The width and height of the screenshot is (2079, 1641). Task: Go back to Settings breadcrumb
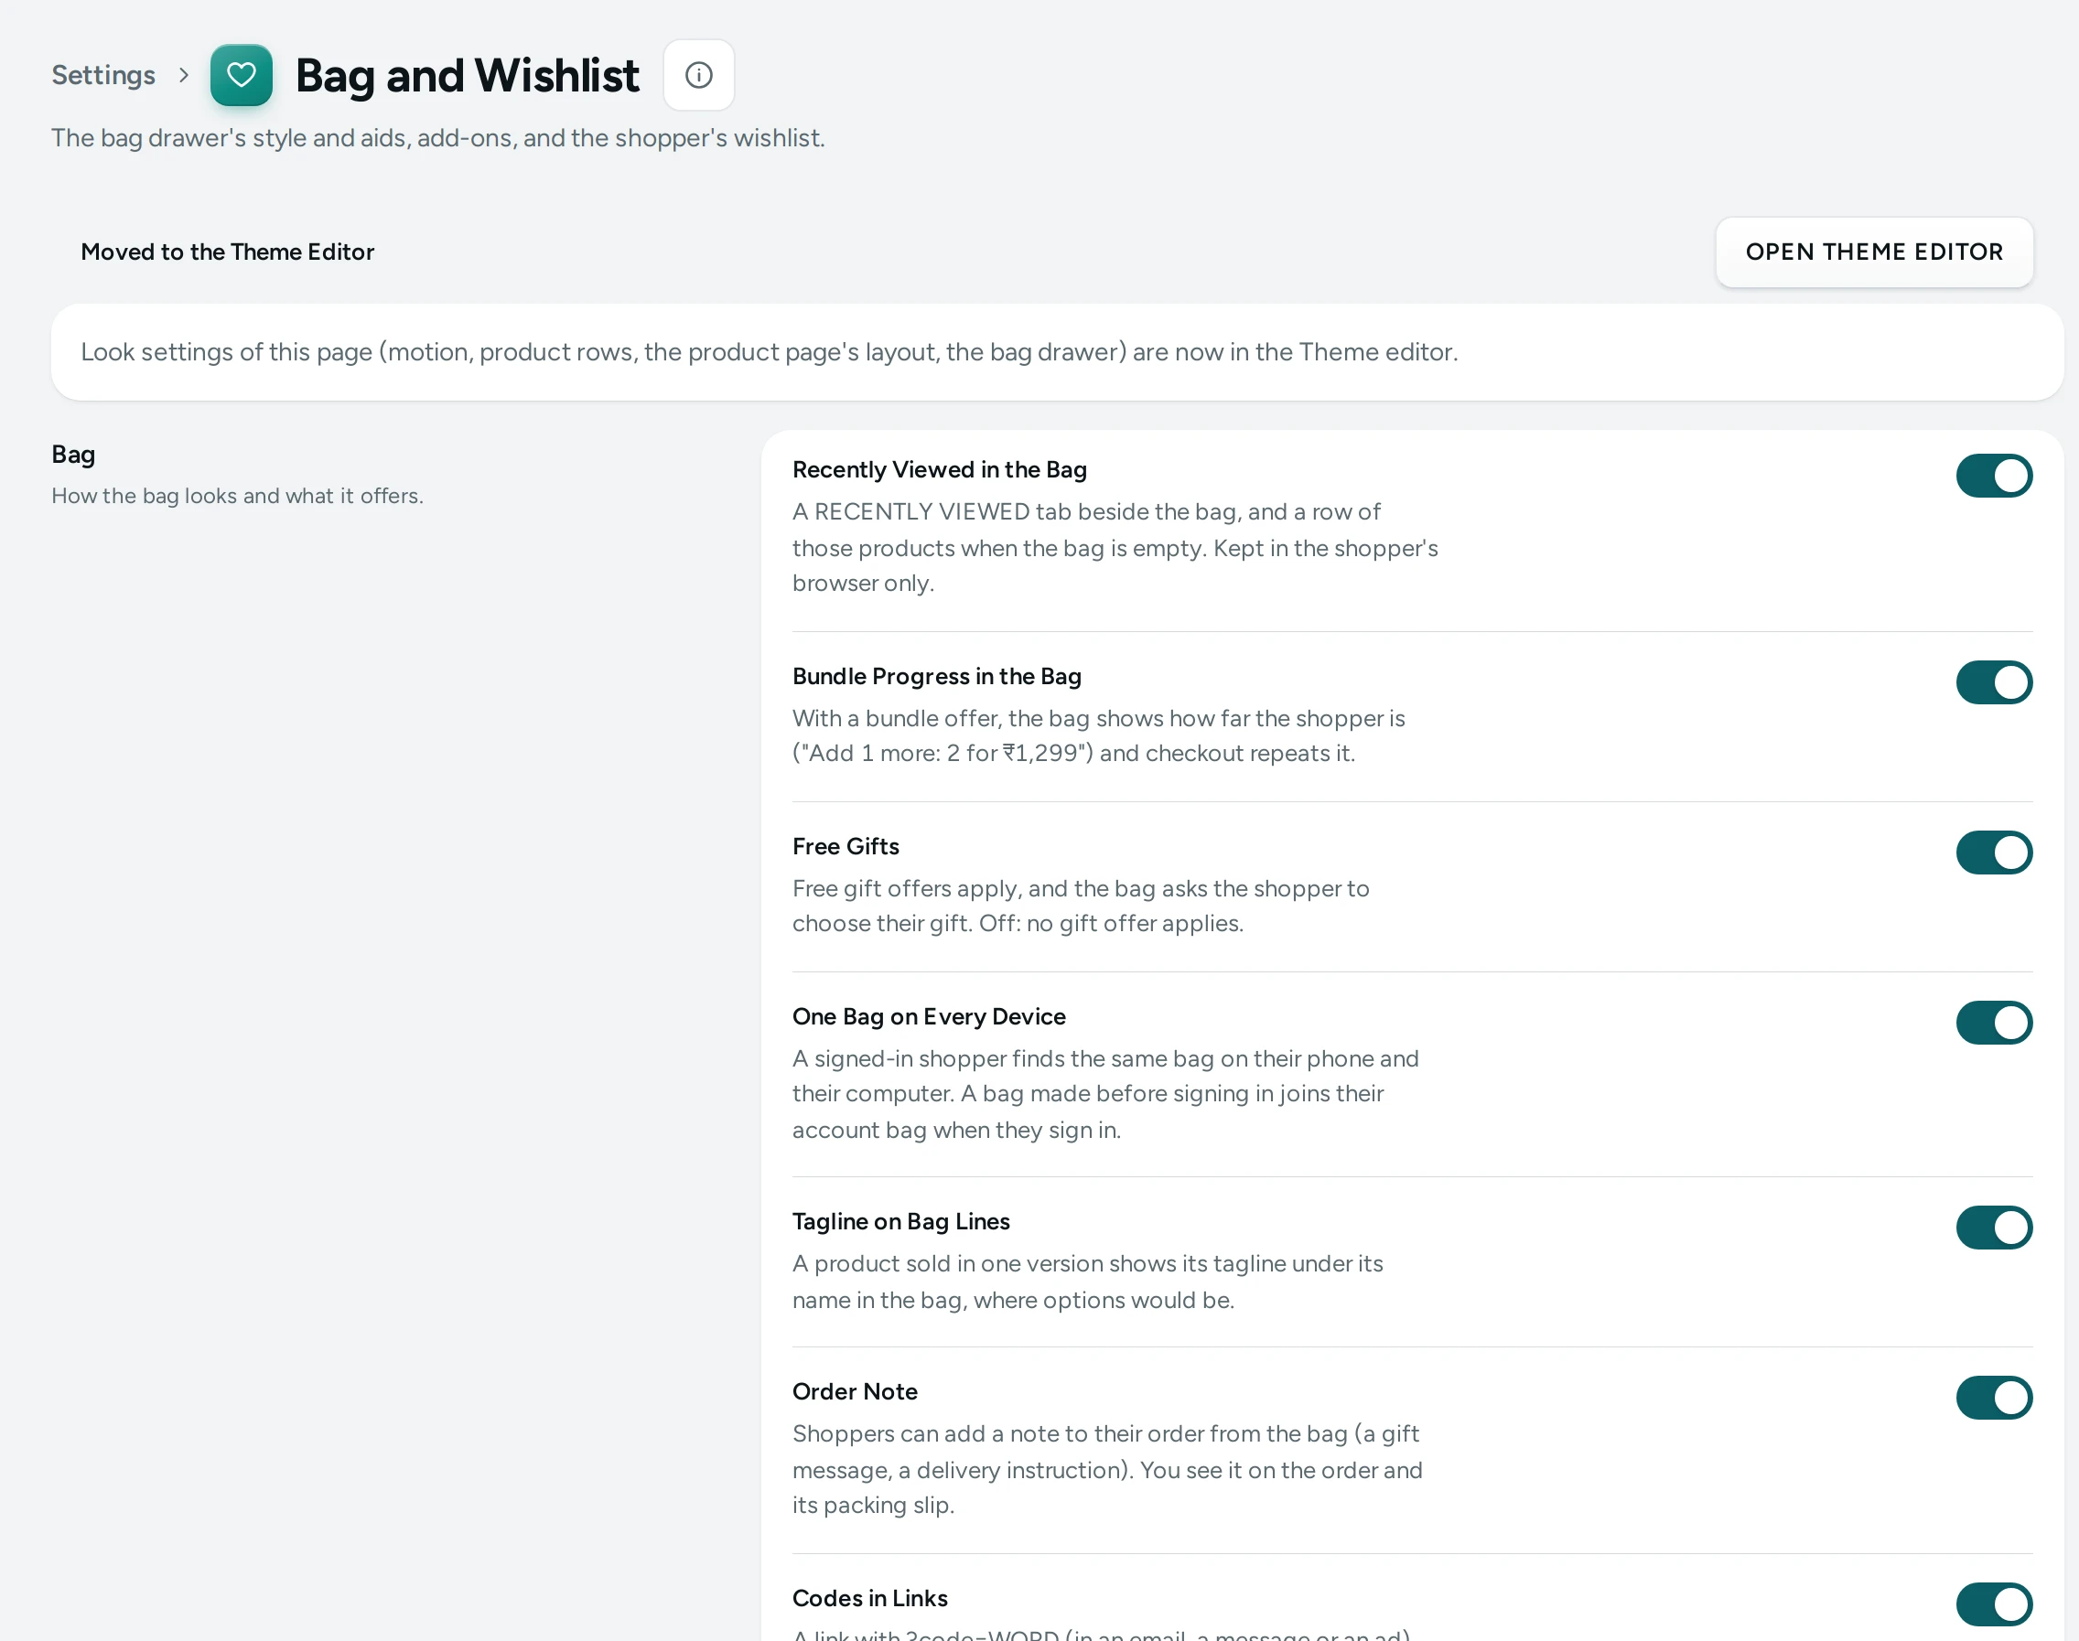click(x=103, y=75)
